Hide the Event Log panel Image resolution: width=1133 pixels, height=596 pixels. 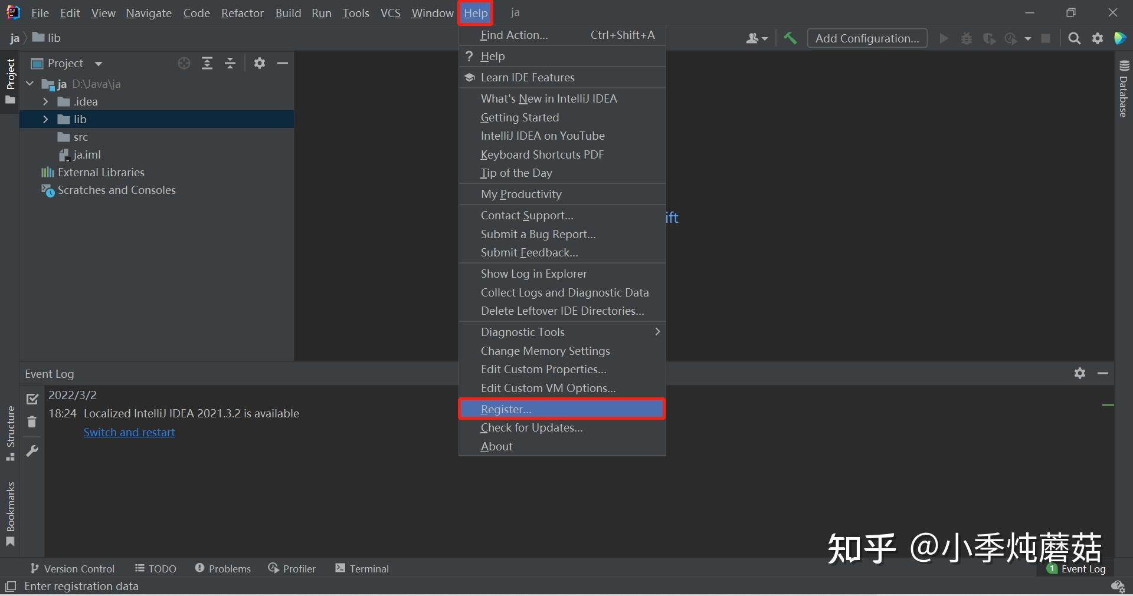pyautogui.click(x=1103, y=373)
